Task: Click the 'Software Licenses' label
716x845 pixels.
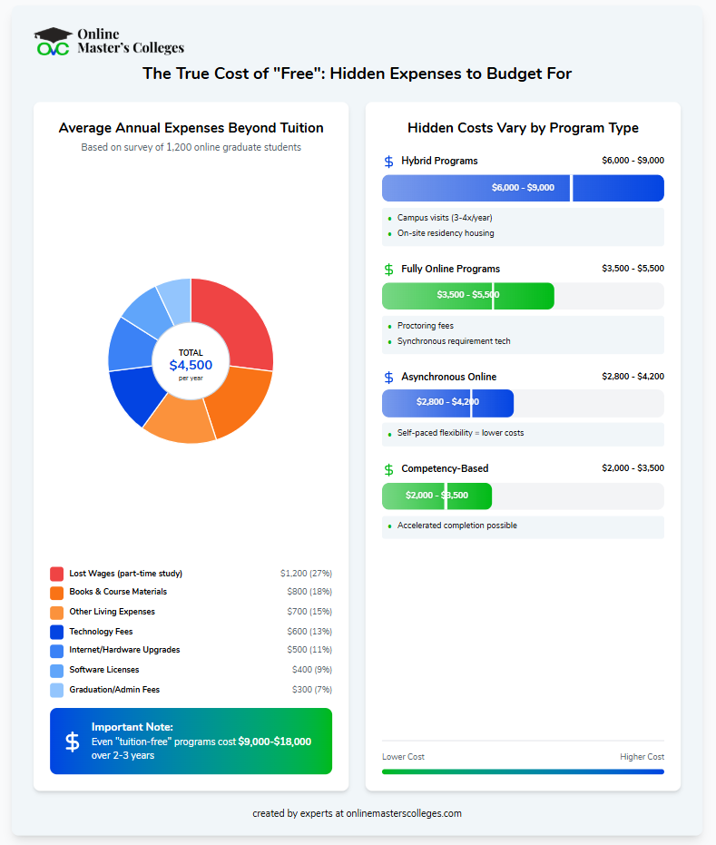Action: [x=104, y=670]
